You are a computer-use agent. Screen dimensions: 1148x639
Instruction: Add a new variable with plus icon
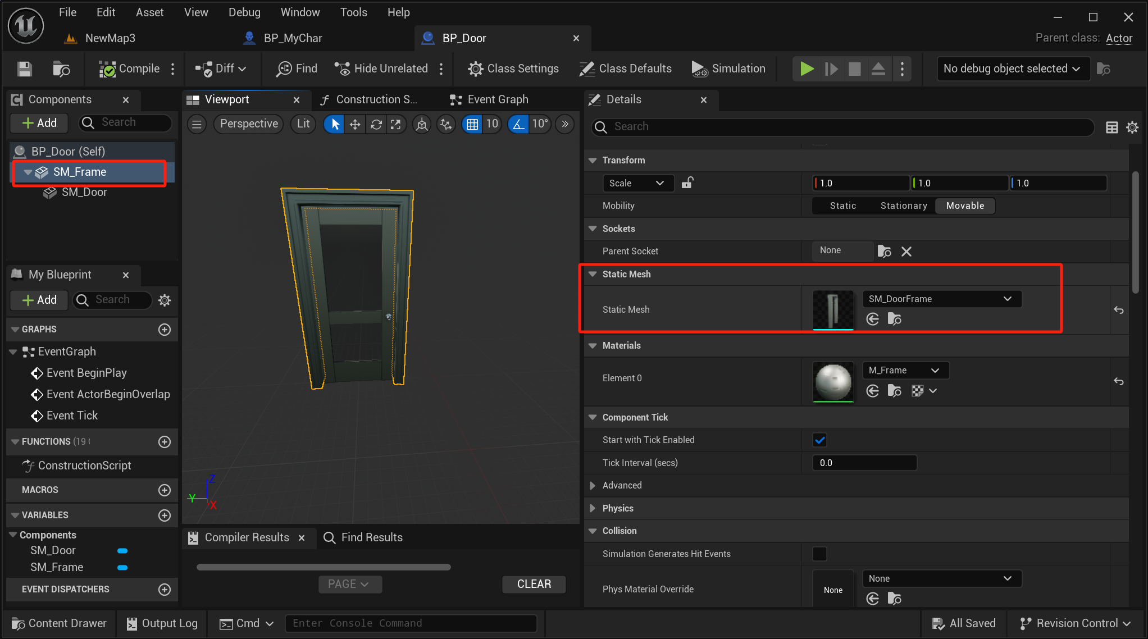(x=165, y=515)
